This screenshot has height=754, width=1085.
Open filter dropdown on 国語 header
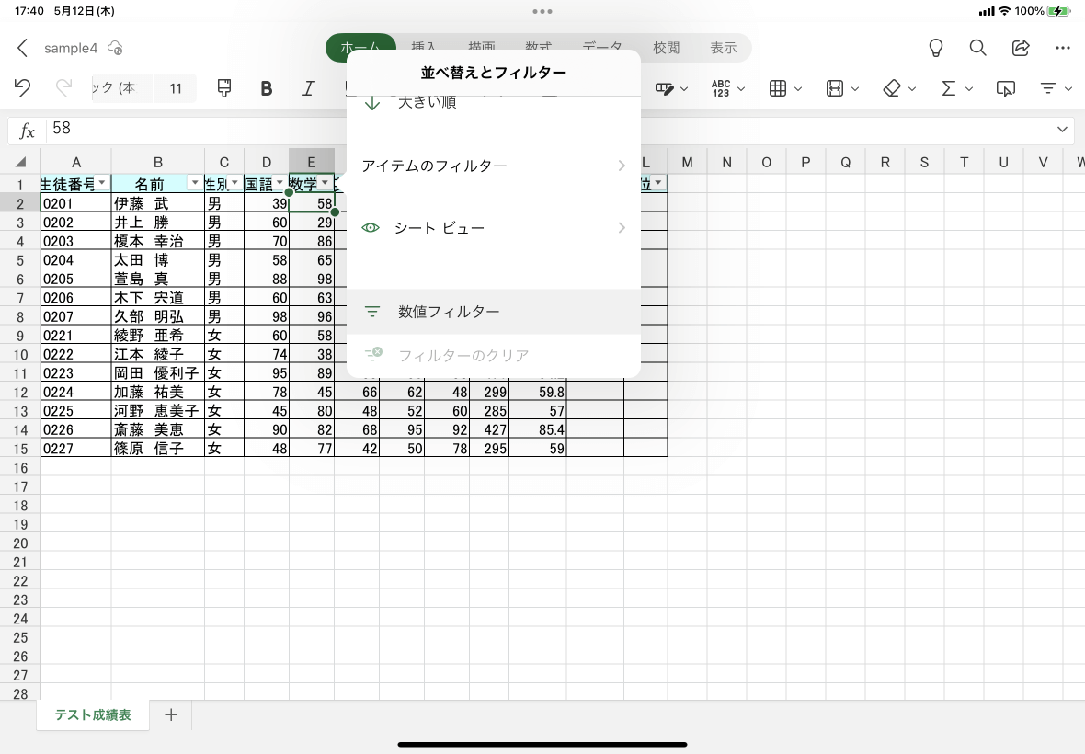(280, 183)
